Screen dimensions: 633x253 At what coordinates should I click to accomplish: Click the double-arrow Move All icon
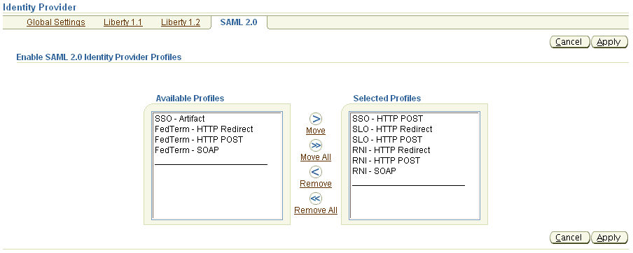pos(316,145)
